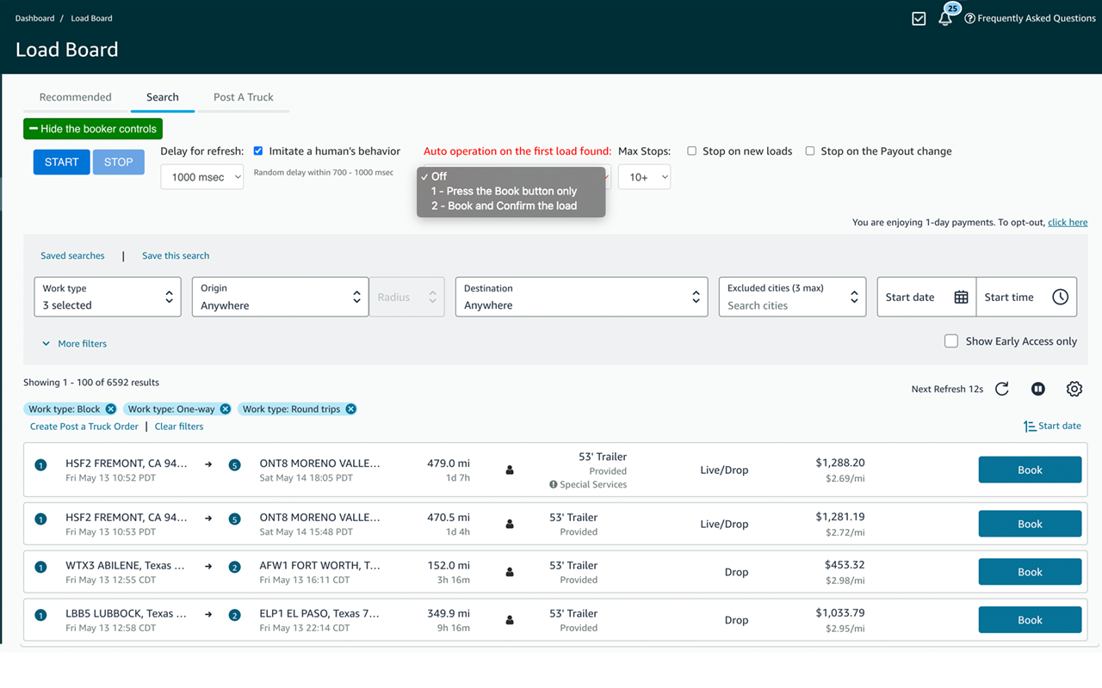Book the Abilene to Fort Worth load
Viewport: 1102px width, 688px height.
[x=1030, y=572]
